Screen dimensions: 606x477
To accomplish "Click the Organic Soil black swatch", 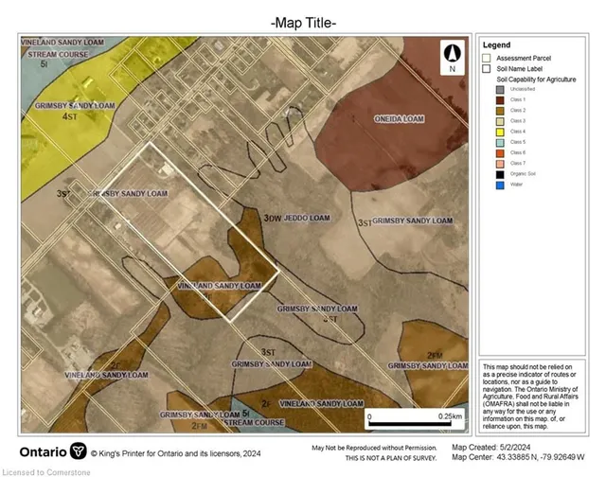I will coord(500,173).
